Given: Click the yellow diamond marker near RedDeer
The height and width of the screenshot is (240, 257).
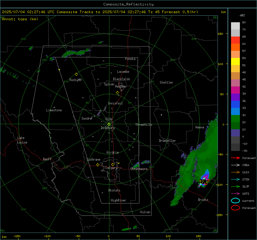Looking at the screenshot, I should pyautogui.click(x=117, y=93).
